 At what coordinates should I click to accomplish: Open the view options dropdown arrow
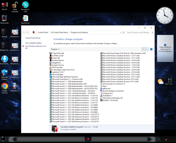click(147, 49)
